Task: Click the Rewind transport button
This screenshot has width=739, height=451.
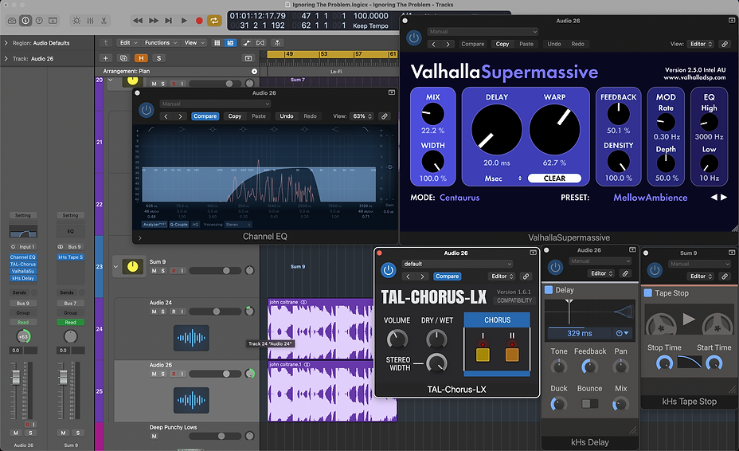Action: point(138,21)
